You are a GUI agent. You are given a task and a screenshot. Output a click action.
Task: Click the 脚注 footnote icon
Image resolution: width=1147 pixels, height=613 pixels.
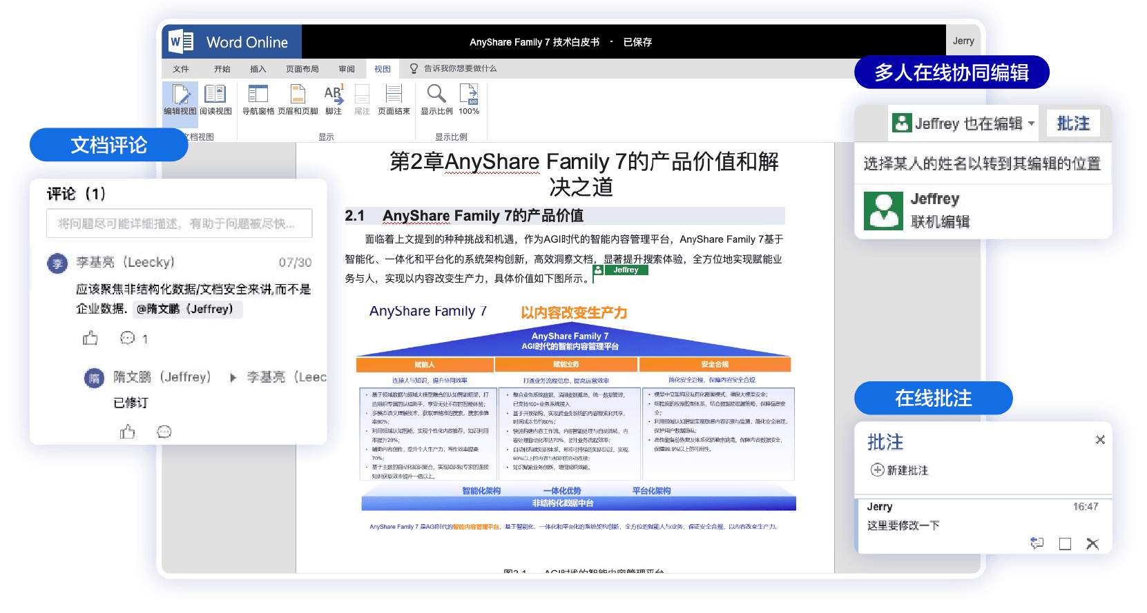point(334,94)
